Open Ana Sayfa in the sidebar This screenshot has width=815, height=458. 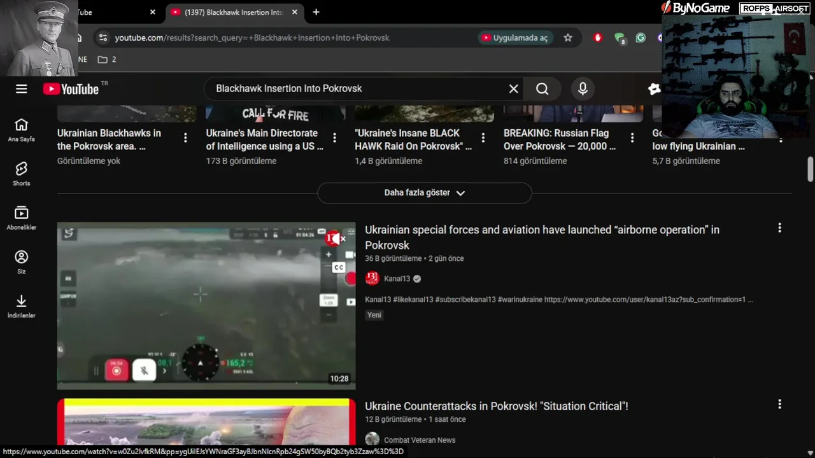[x=22, y=130]
